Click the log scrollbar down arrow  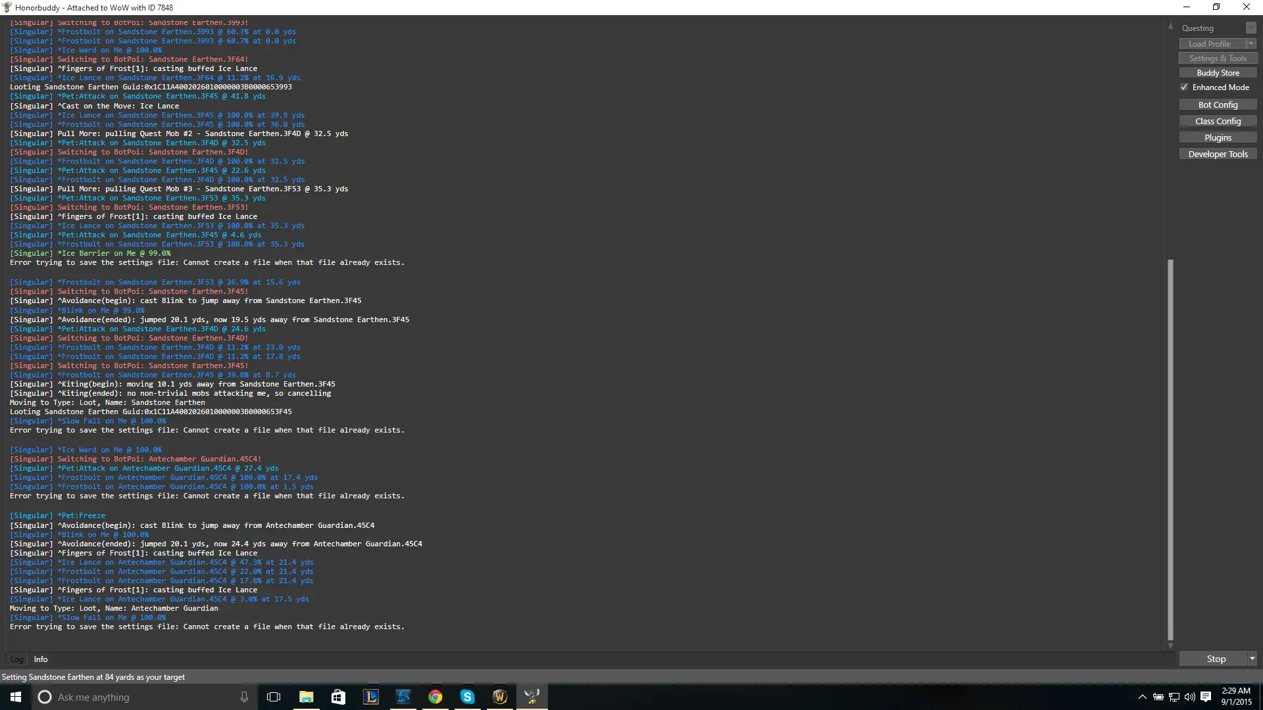pos(1170,646)
